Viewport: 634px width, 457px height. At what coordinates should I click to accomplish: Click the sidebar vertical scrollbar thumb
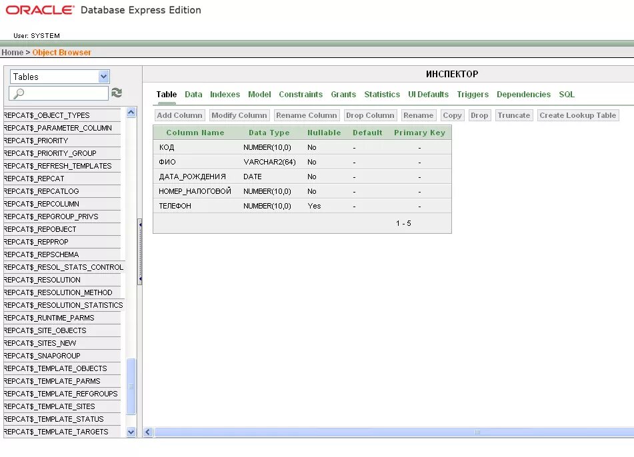tap(131, 386)
